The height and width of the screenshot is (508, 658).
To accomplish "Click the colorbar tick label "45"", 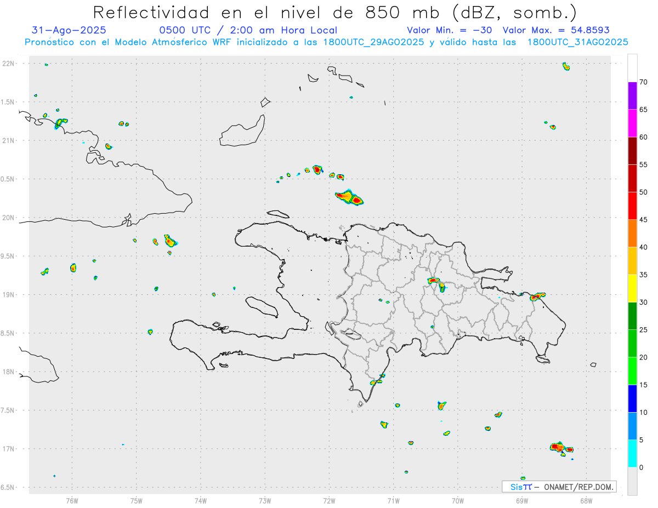I will tap(644, 220).
